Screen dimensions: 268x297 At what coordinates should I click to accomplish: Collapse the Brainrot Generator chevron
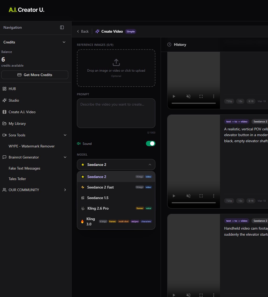(65, 157)
